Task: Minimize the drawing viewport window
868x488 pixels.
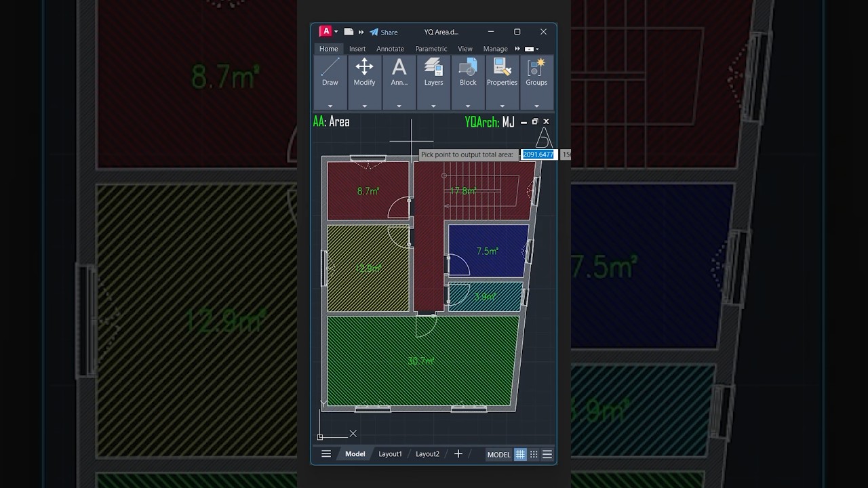Action: tap(525, 122)
